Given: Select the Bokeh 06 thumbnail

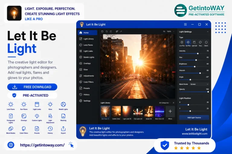Looking at the screenshot, I should click(149, 112).
